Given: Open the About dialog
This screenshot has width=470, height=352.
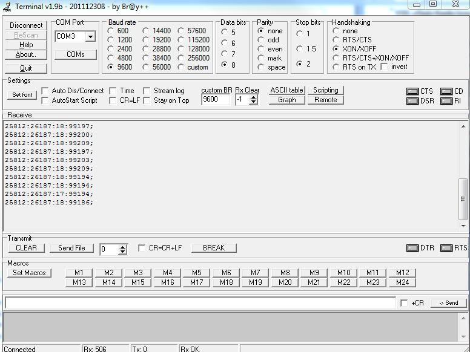Looking at the screenshot, I should pyautogui.click(x=26, y=54).
